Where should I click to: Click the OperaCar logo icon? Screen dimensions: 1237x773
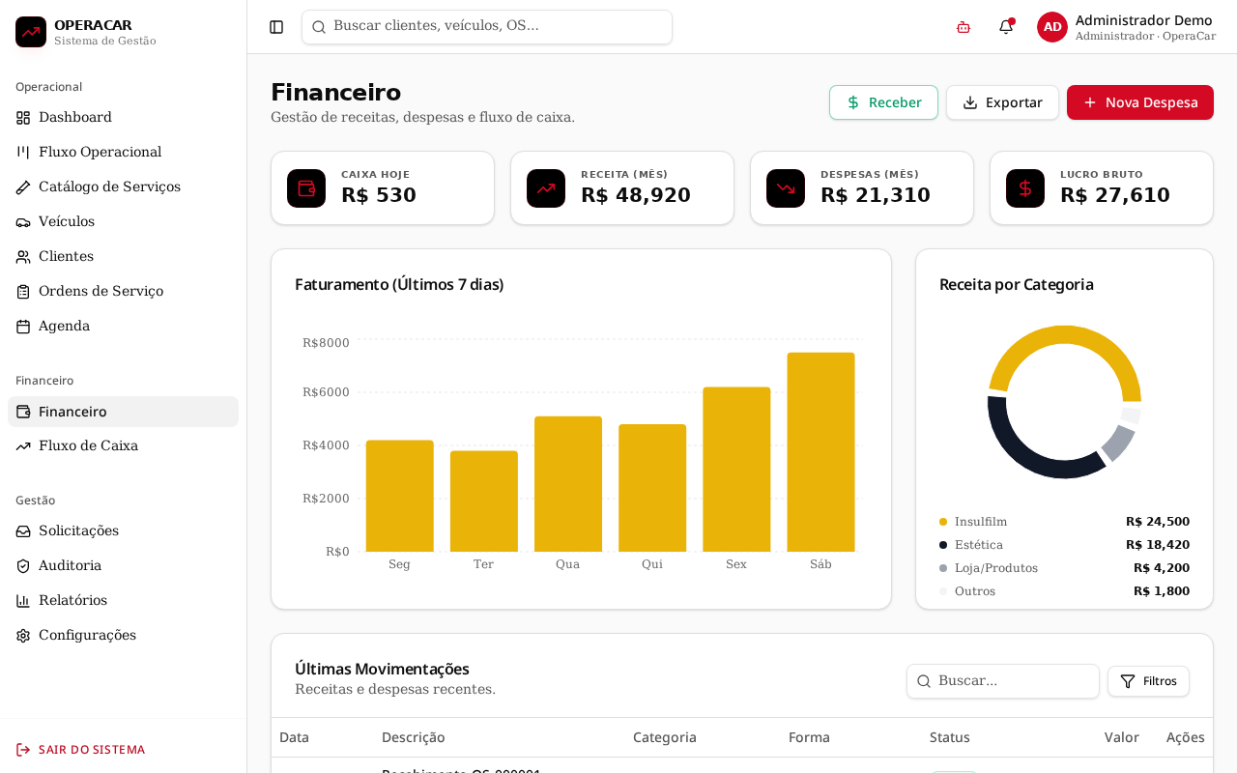click(x=31, y=32)
